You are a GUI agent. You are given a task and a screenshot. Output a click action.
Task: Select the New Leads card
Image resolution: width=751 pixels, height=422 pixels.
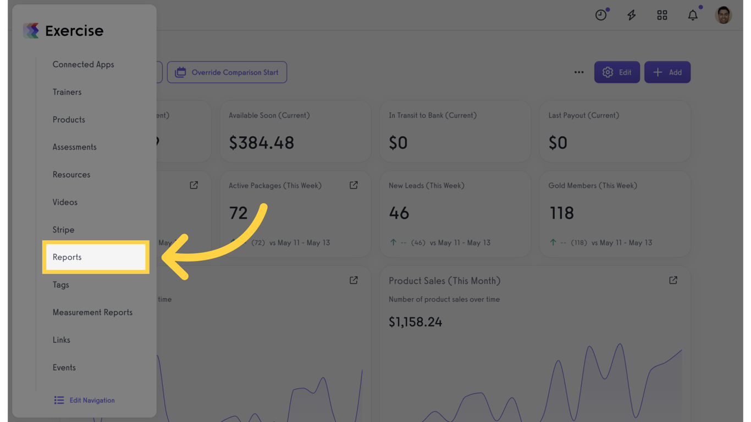click(455, 214)
